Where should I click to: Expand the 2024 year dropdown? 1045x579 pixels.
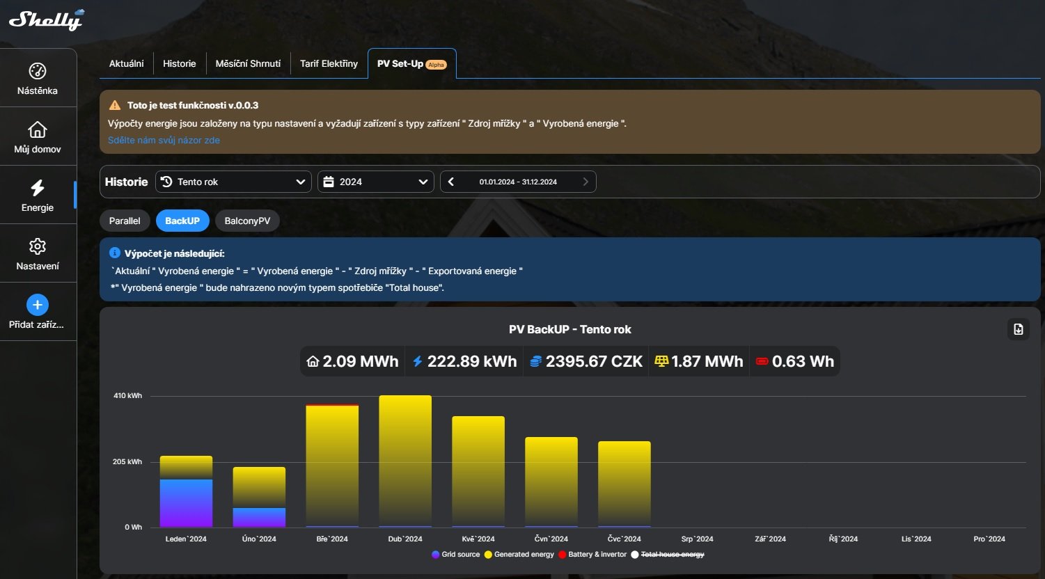click(x=376, y=182)
